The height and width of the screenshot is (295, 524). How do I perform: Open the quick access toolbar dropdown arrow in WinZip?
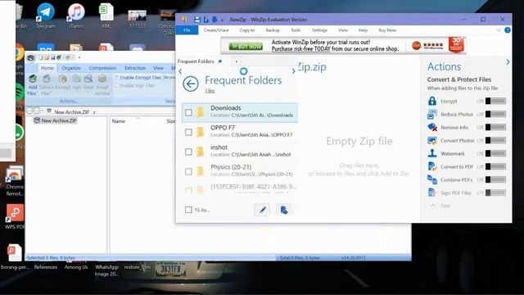(x=222, y=20)
